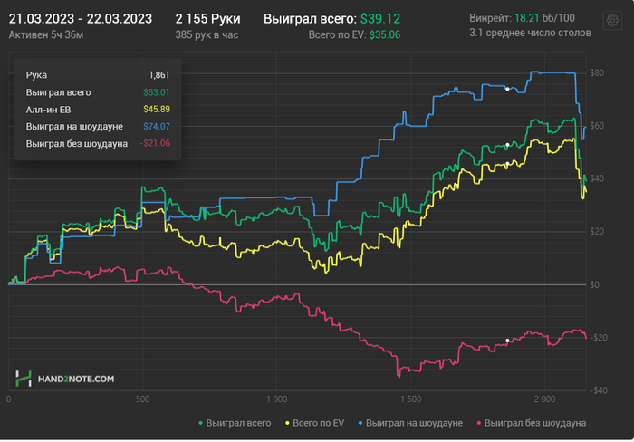The height and width of the screenshot is (442, 634).
Task: Click the winrate value 18.21 бб/100
Action: click(544, 18)
